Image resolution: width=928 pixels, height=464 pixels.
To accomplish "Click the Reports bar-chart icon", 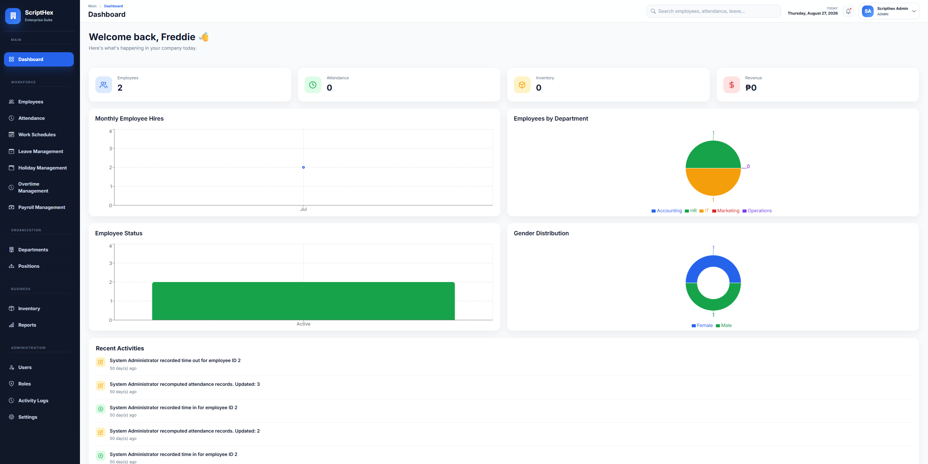I will (x=12, y=325).
